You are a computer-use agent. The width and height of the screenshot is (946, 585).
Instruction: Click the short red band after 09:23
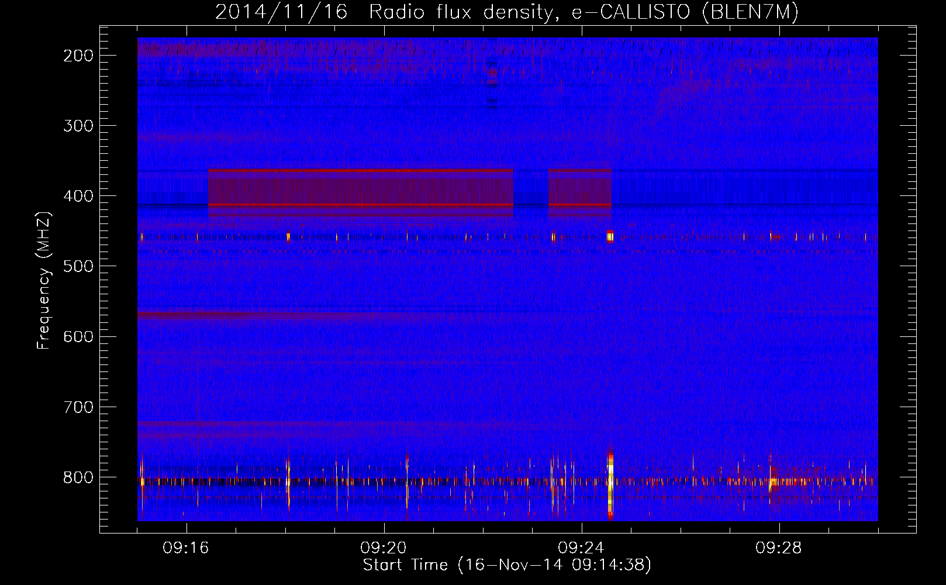[579, 193]
